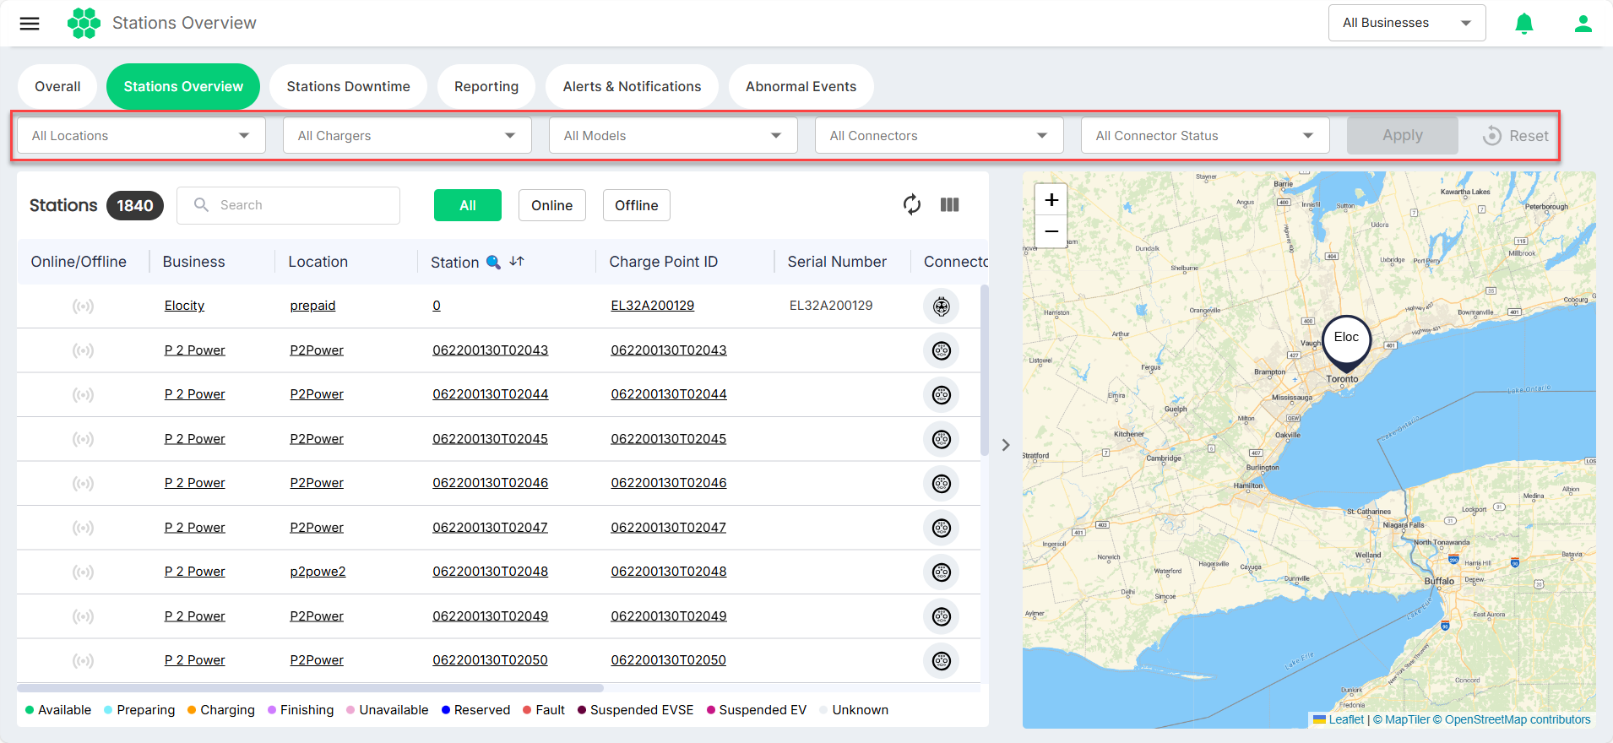Open the user profile icon
Screen dimensions: 1613x743
click(1583, 24)
